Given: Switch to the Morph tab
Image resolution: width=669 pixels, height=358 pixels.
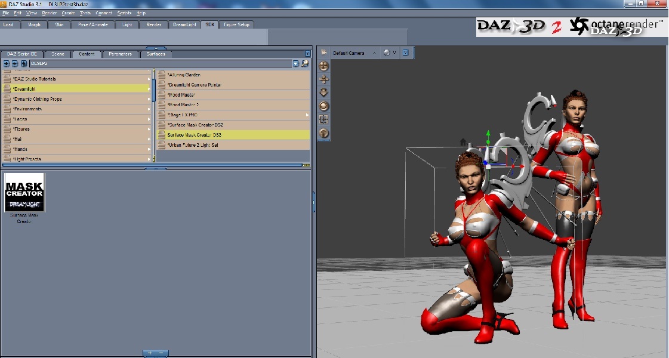Looking at the screenshot, I should coord(34,24).
